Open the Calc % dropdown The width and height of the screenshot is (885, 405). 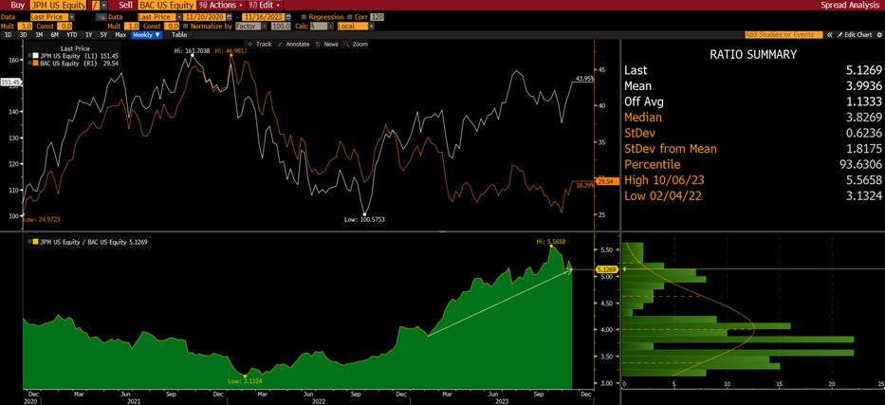tap(331, 26)
